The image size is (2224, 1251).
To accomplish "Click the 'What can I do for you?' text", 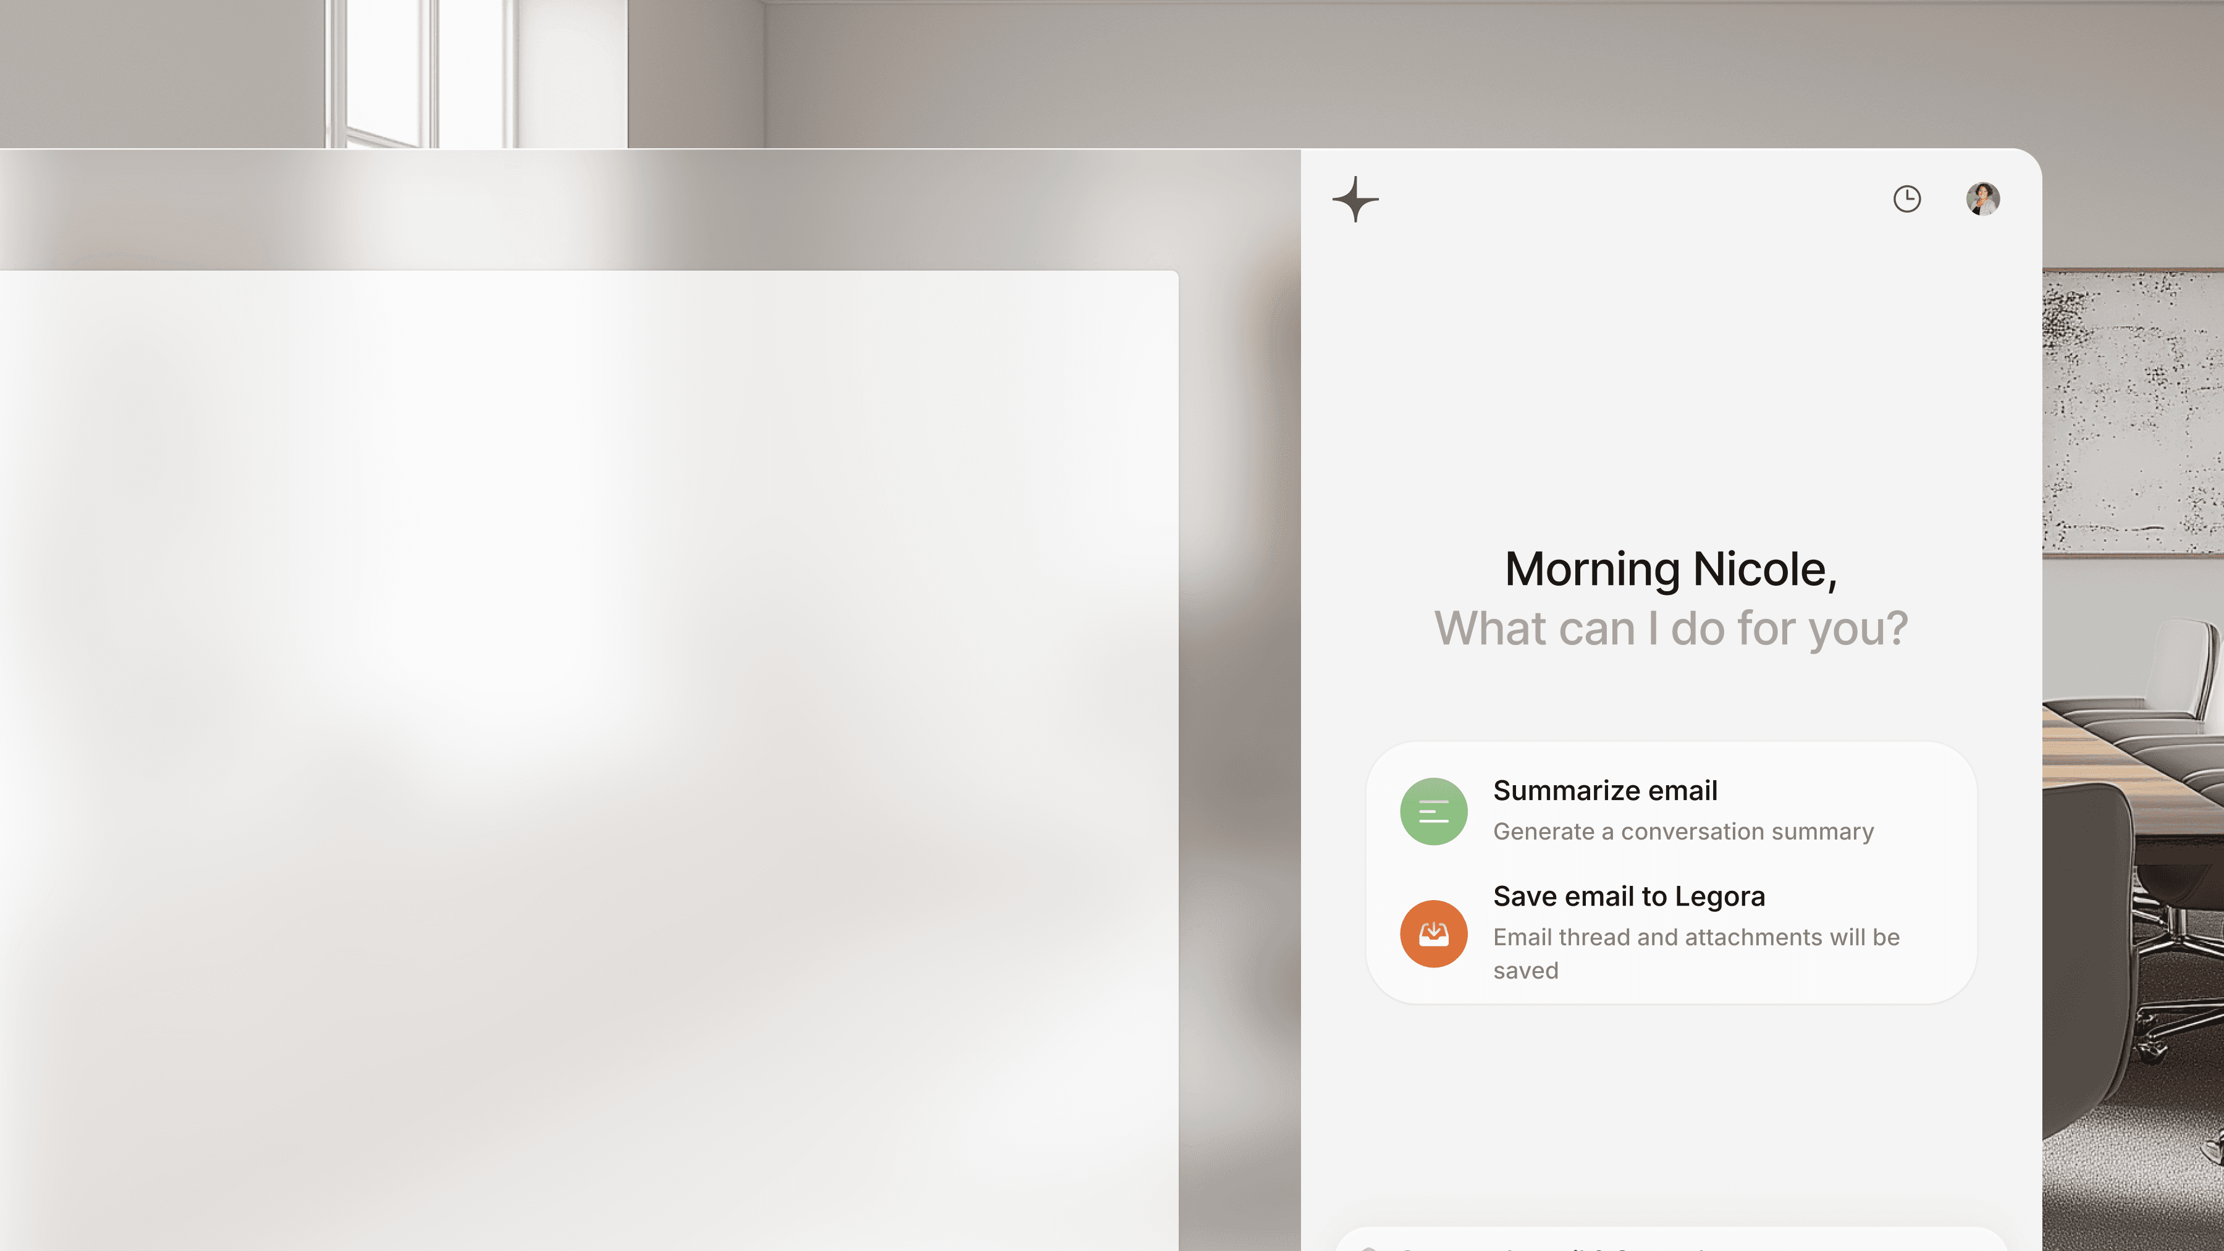I will click(x=1670, y=628).
